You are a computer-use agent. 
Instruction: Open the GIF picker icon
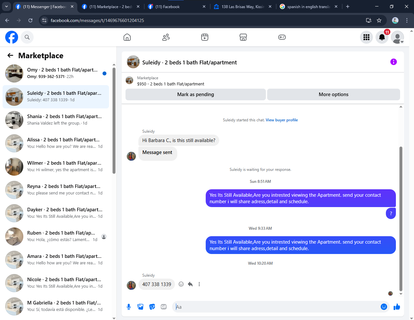point(164,307)
